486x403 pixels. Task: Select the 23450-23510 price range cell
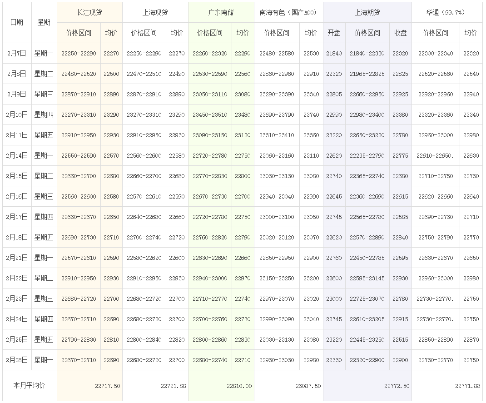pos(210,115)
